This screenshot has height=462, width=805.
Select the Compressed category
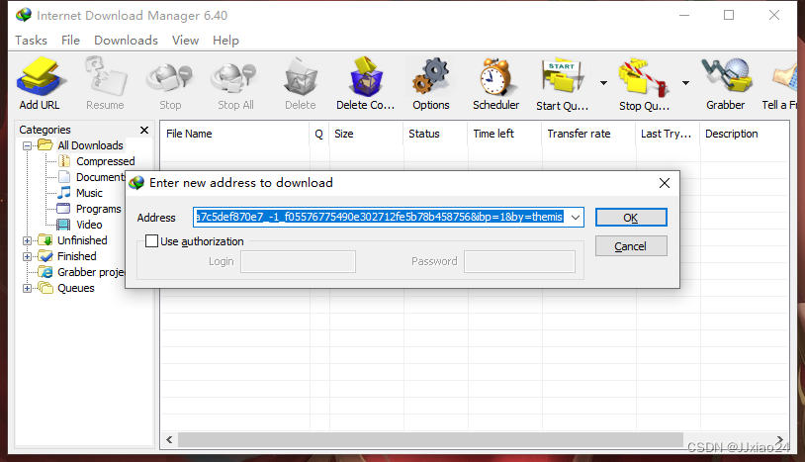tap(97, 161)
